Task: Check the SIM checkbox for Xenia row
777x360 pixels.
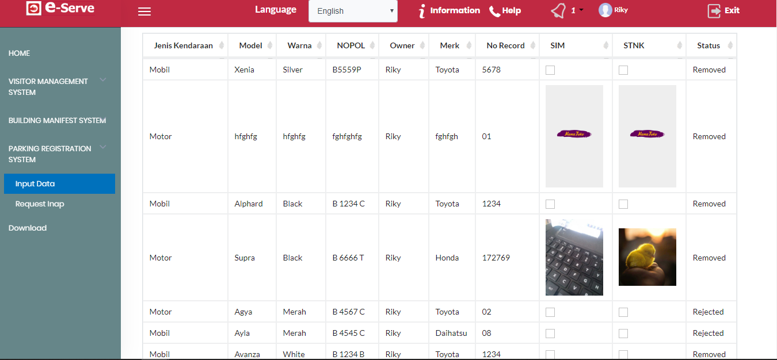Action: click(x=550, y=70)
